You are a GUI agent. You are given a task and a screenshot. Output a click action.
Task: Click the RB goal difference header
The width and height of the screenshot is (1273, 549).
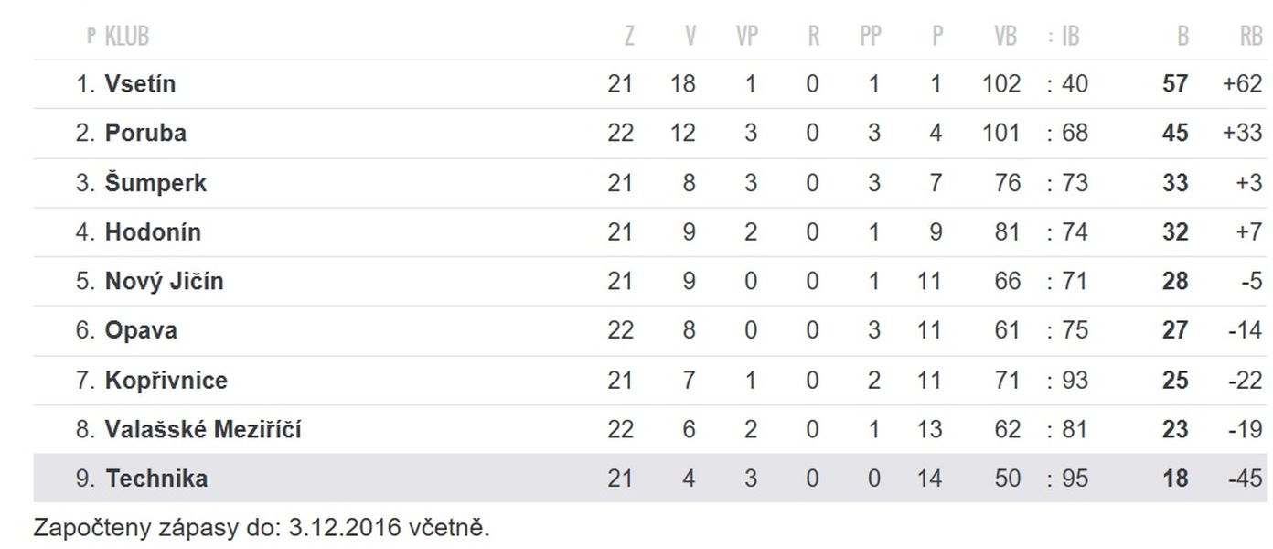(x=1251, y=36)
